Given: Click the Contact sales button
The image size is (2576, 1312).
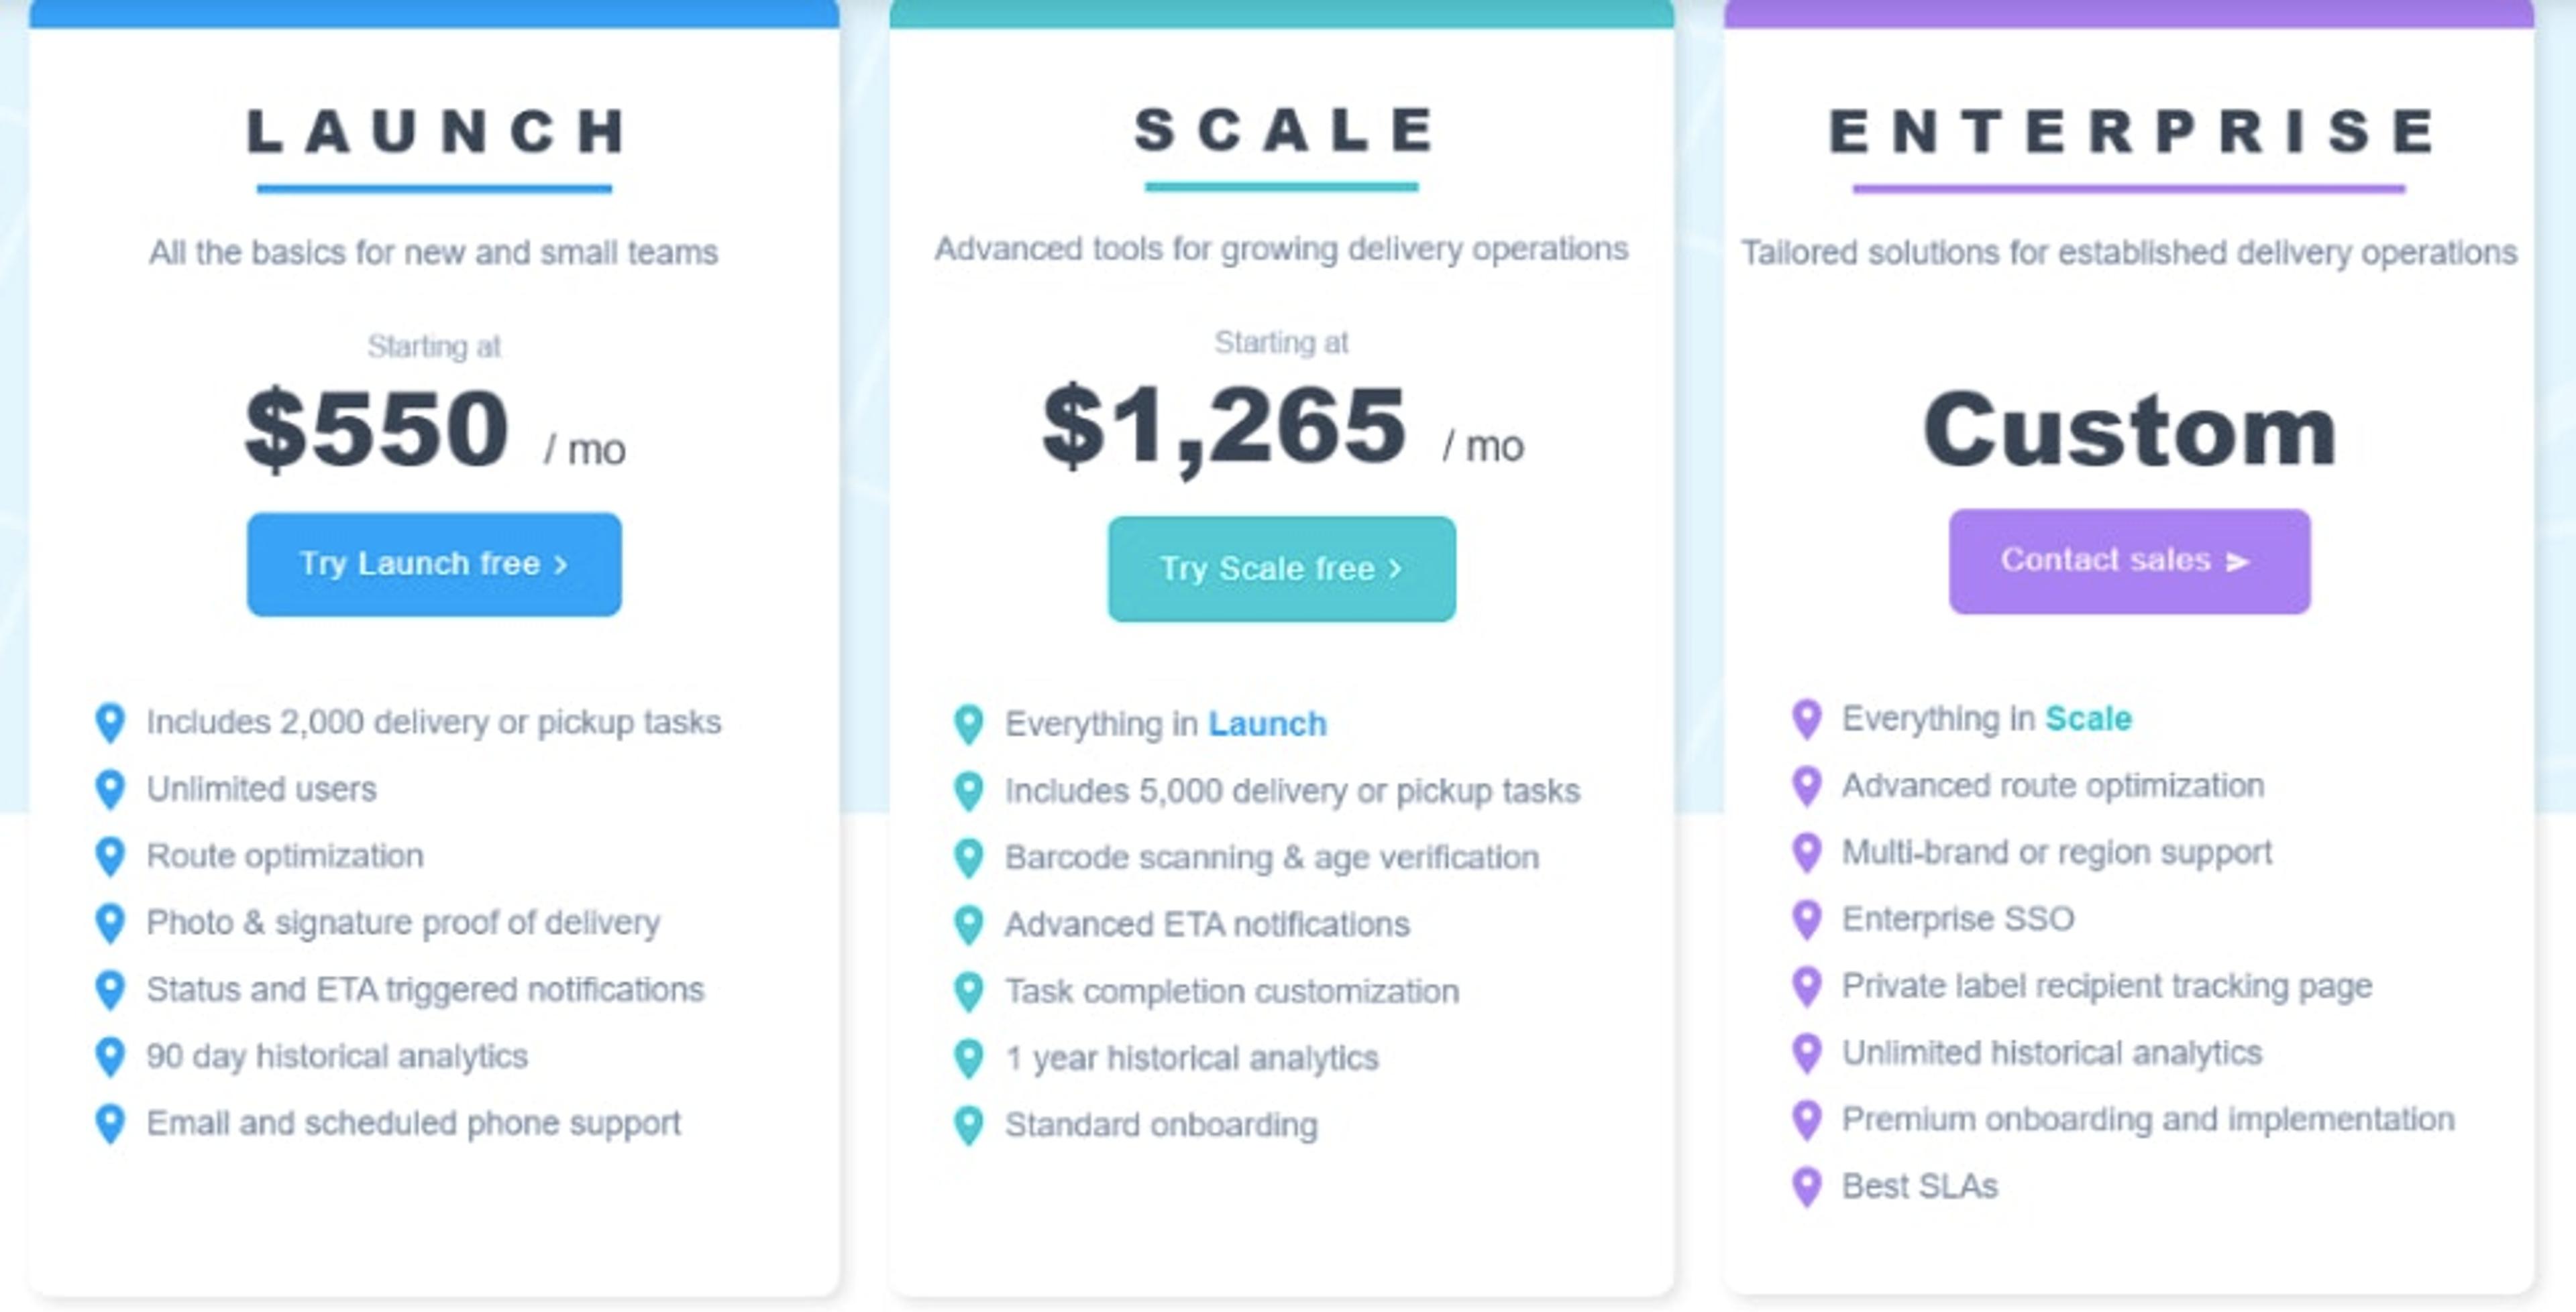Looking at the screenshot, I should click(x=2129, y=562).
